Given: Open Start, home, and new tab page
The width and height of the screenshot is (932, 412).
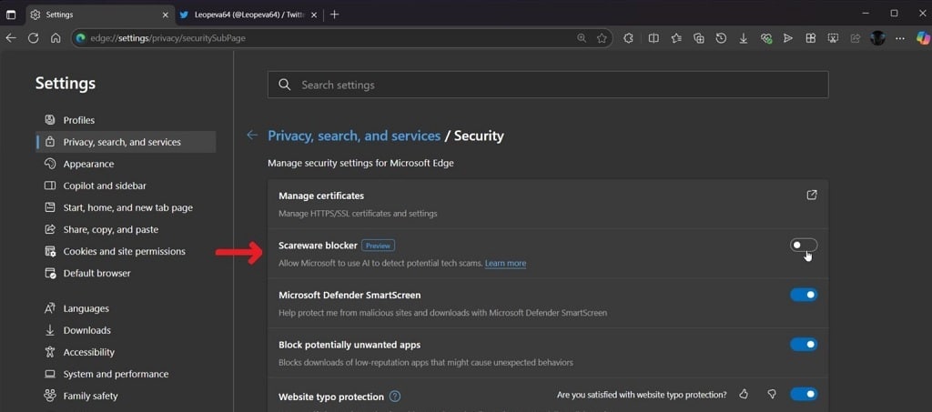Looking at the screenshot, I should click(x=126, y=208).
